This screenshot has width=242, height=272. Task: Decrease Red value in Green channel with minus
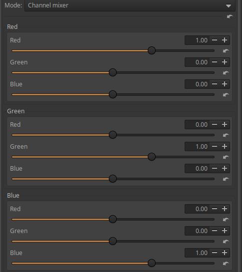point(215,124)
